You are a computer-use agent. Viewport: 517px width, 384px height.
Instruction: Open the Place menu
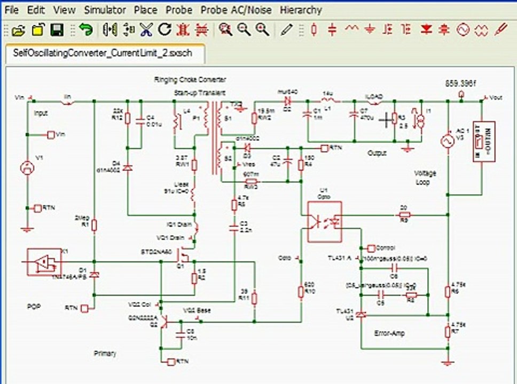[145, 10]
